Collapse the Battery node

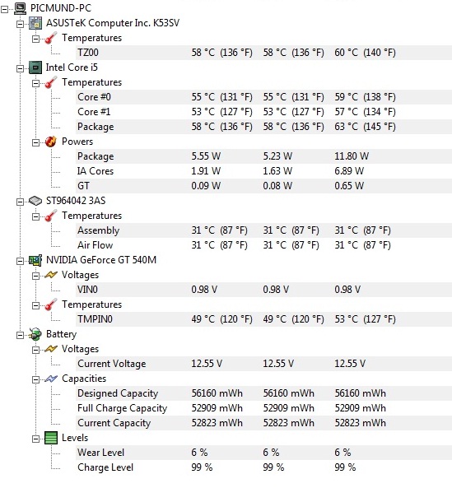pyautogui.click(x=20, y=336)
